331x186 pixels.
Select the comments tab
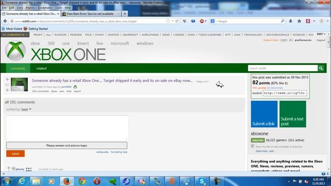tap(18, 68)
